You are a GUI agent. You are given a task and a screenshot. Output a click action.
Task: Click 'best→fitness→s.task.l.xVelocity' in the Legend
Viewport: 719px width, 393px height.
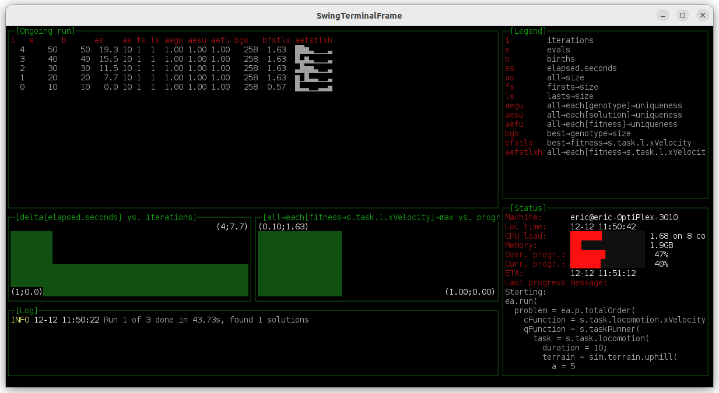point(619,143)
